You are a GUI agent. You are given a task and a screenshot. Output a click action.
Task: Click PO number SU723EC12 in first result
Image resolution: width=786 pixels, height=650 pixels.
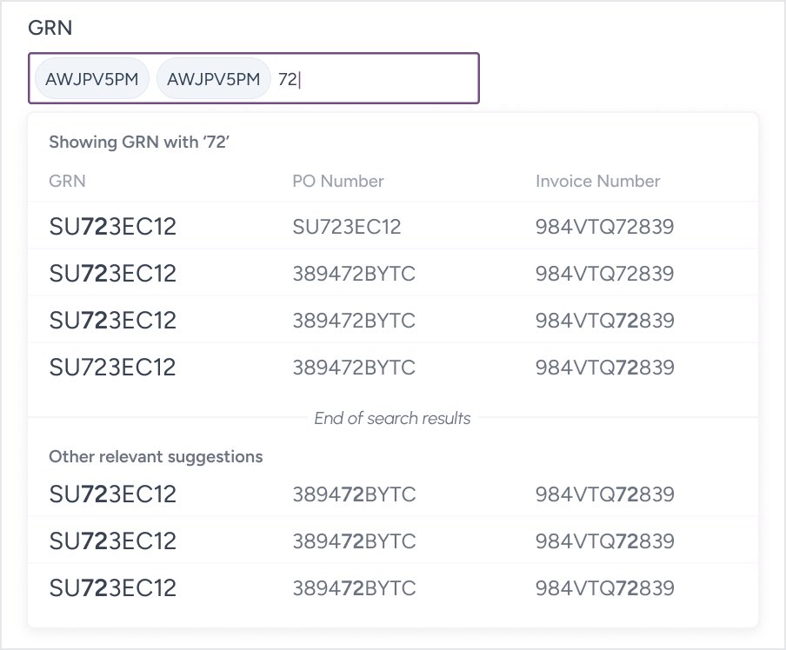coord(347,228)
